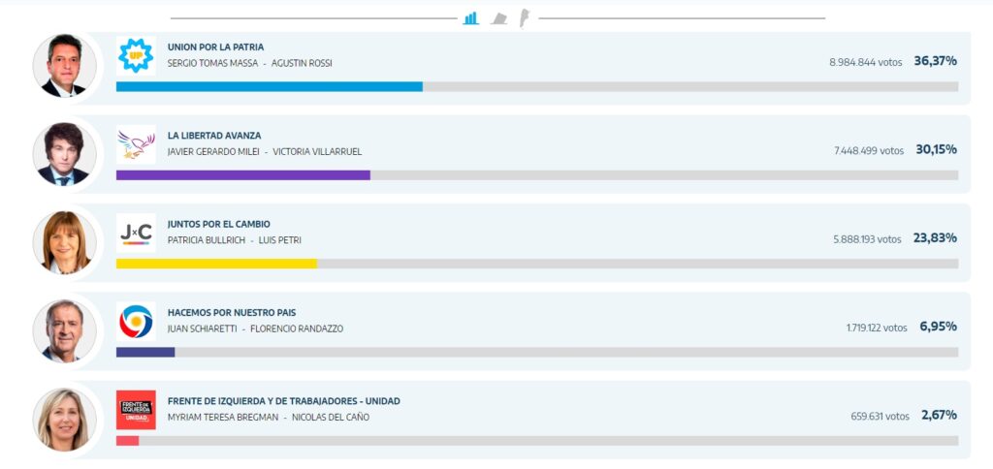Image resolution: width=993 pixels, height=469 pixels.
Task: Click the Juntos por el Cambio JxC logo
Action: click(x=136, y=233)
